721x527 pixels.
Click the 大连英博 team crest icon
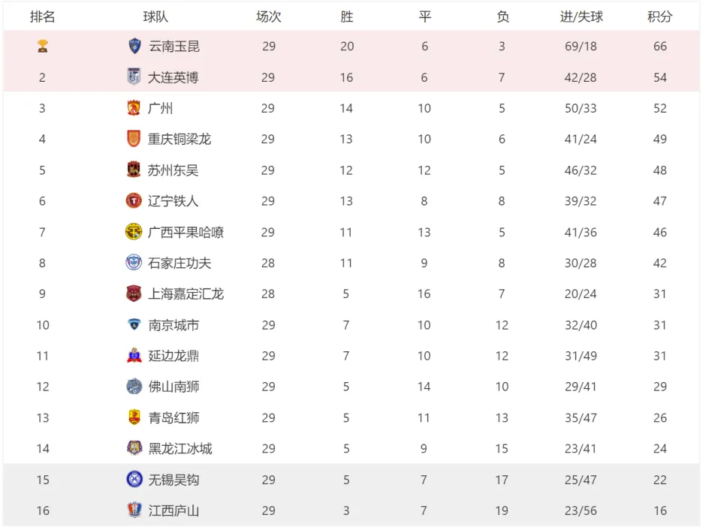134,77
